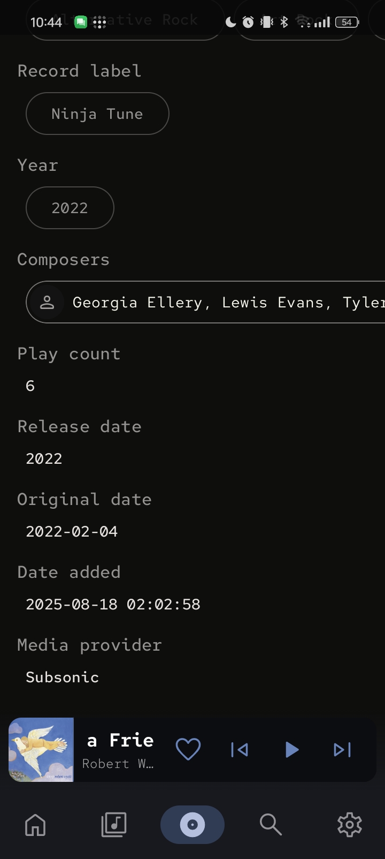The image size is (385, 859).
Task: Open the Home tab
Action: click(x=35, y=825)
